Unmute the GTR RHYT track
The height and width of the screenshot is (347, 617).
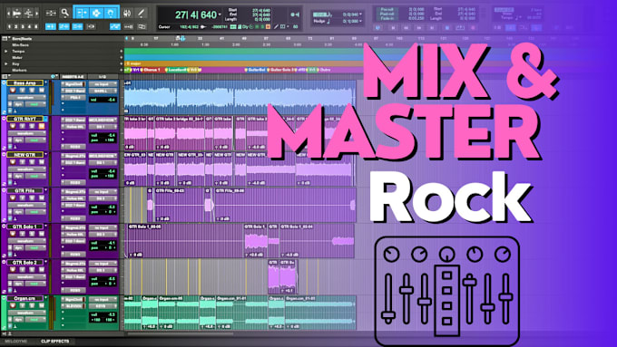point(42,126)
